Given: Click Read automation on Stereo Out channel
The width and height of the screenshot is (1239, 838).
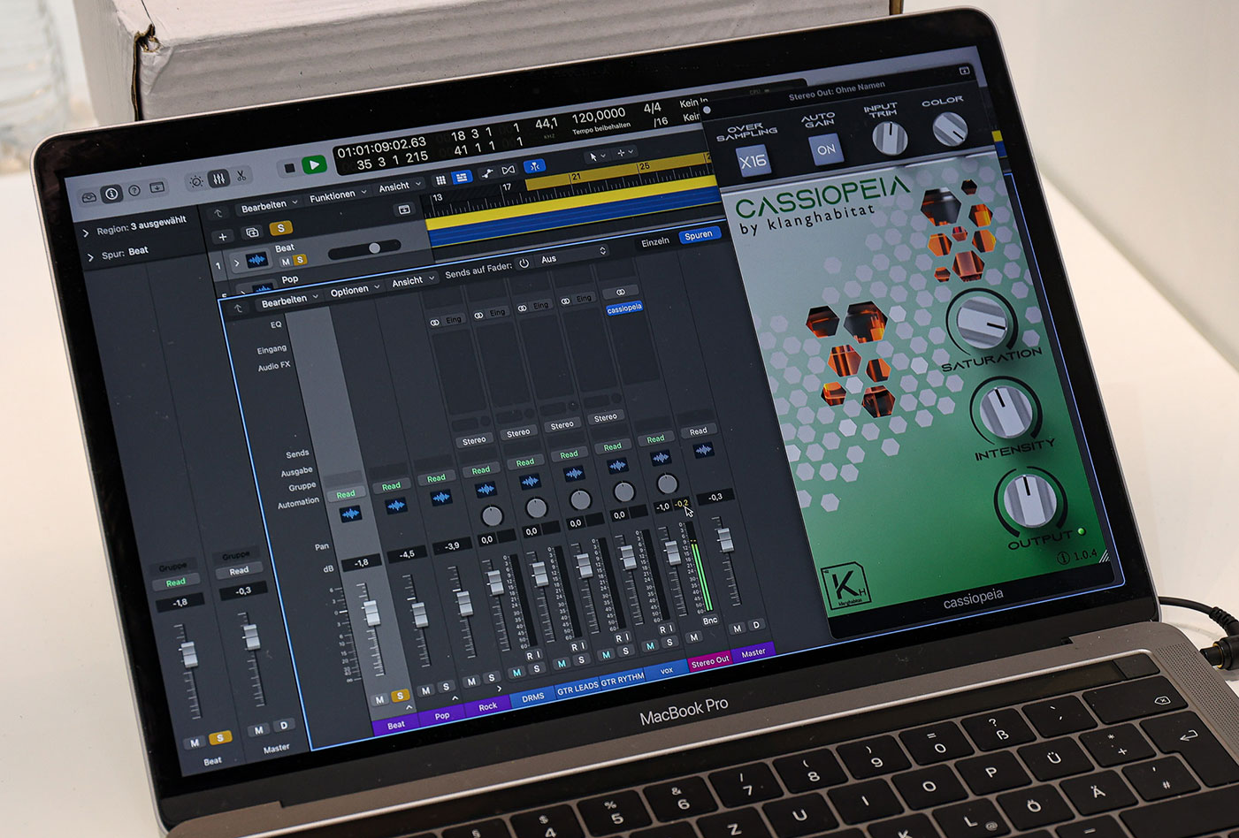Looking at the screenshot, I should (655, 438).
